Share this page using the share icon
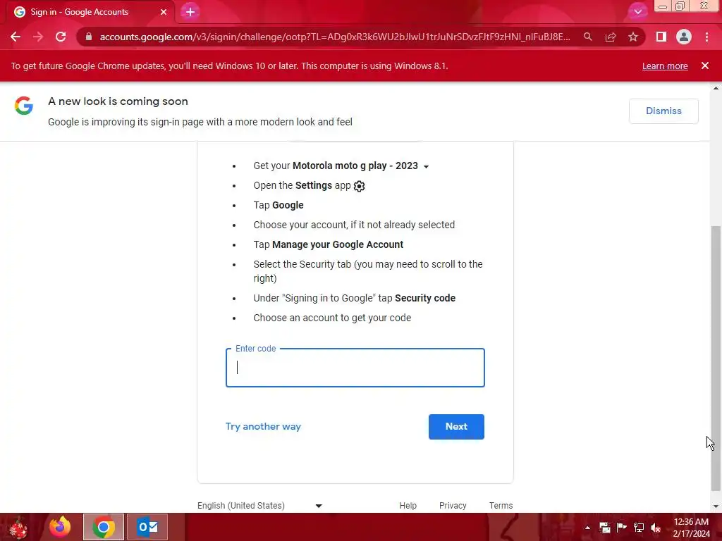Viewport: 722px width, 541px height. pyautogui.click(x=611, y=37)
